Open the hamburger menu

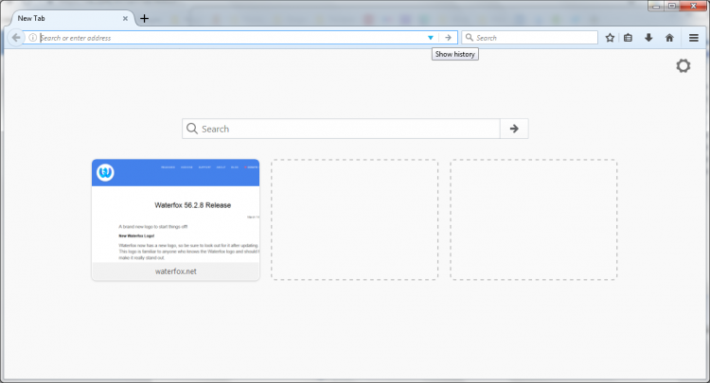point(694,38)
